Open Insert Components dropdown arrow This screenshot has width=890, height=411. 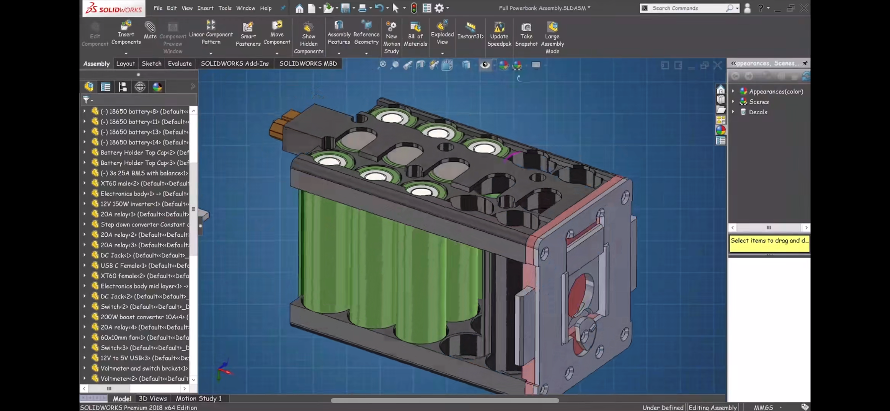(x=126, y=53)
